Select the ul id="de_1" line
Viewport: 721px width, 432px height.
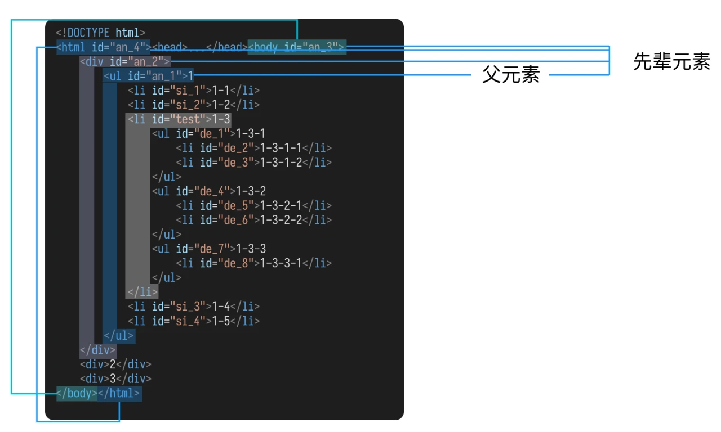pyautogui.click(x=208, y=133)
